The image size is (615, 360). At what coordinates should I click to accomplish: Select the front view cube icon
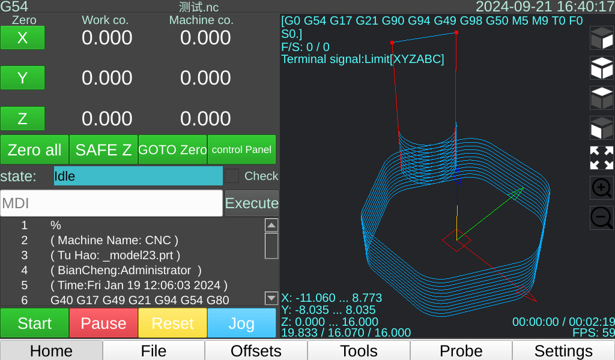pyautogui.click(x=601, y=128)
